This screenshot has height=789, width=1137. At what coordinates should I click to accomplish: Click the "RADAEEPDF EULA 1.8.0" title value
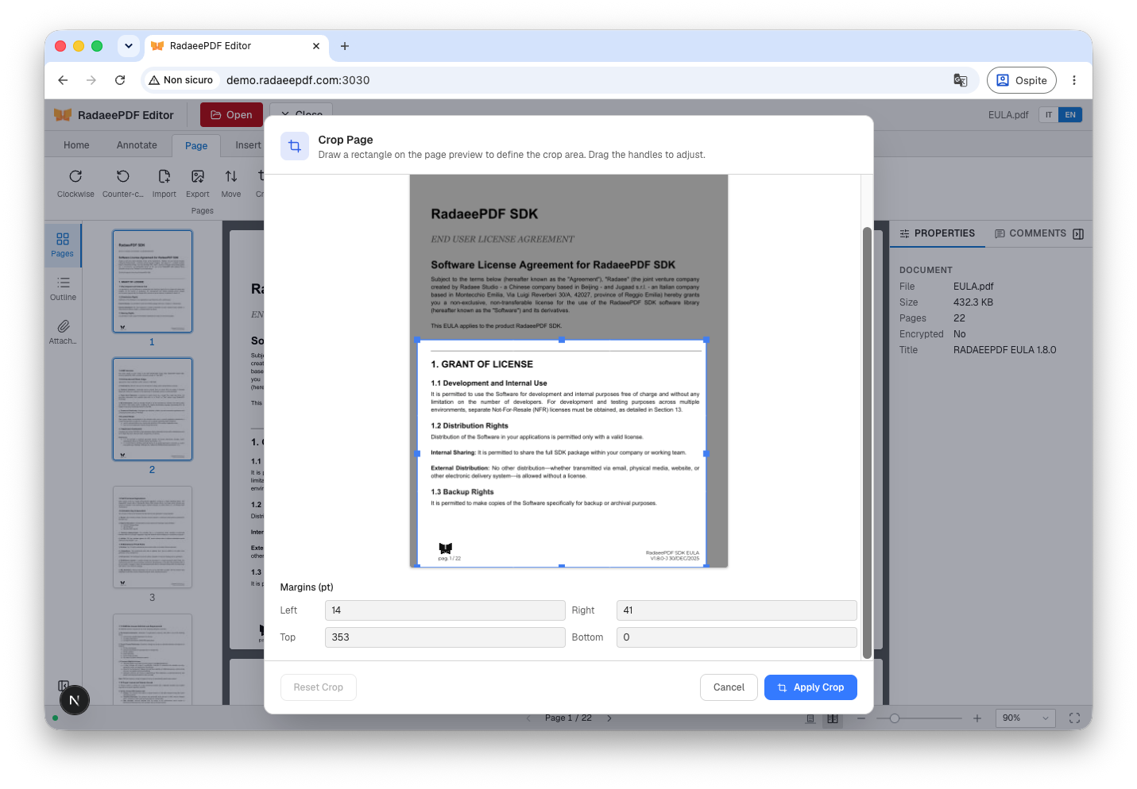1005,350
